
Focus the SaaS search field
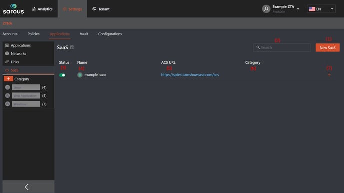tap(282, 47)
